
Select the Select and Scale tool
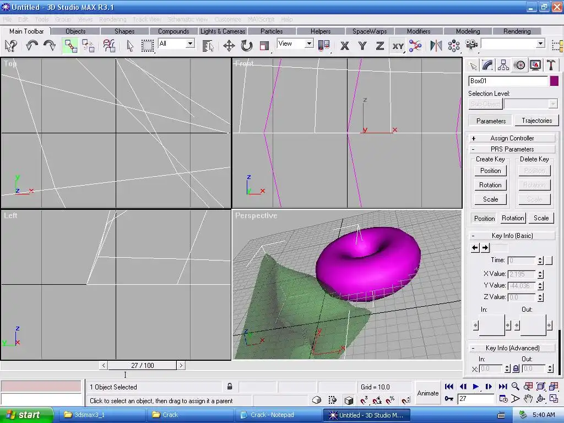coord(264,46)
